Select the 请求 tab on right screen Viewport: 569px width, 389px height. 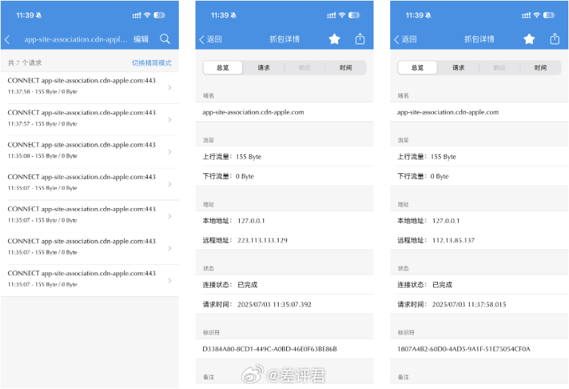458,67
